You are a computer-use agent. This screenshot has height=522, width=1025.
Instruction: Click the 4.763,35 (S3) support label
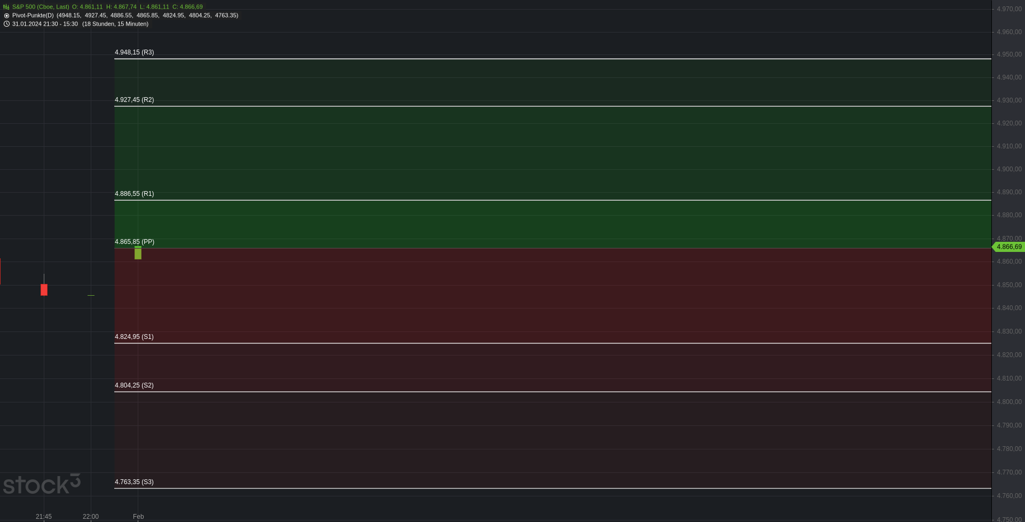point(134,482)
